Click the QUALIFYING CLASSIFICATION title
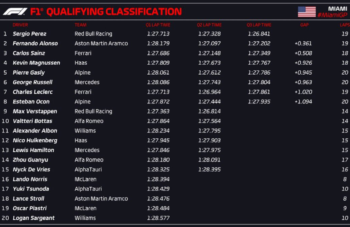 [114, 11]
